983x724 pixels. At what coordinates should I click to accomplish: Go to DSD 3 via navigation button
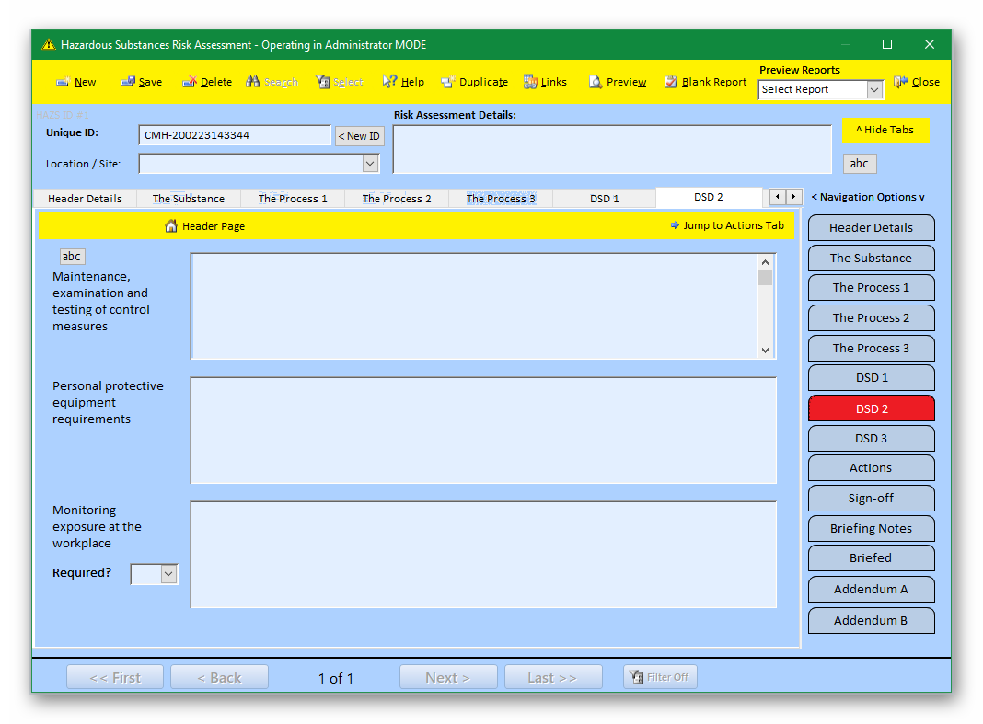[871, 438]
